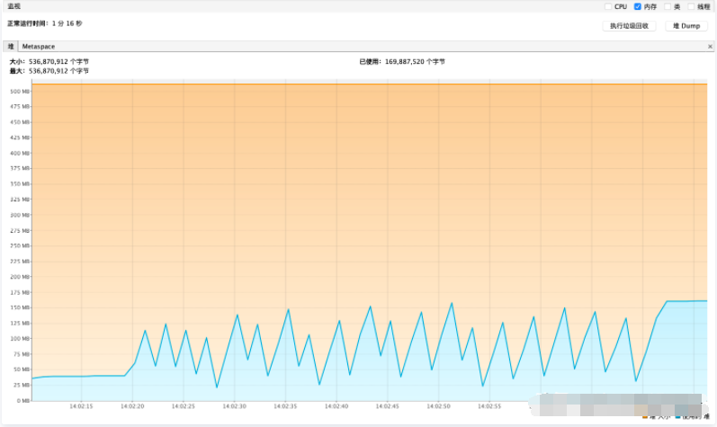Screen dimensions: 717x427
Task: Click the 475 MB y-axis label
Action: point(20,106)
